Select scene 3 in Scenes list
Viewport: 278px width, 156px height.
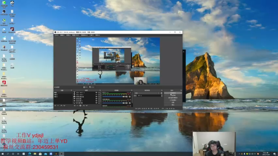coord(63,97)
